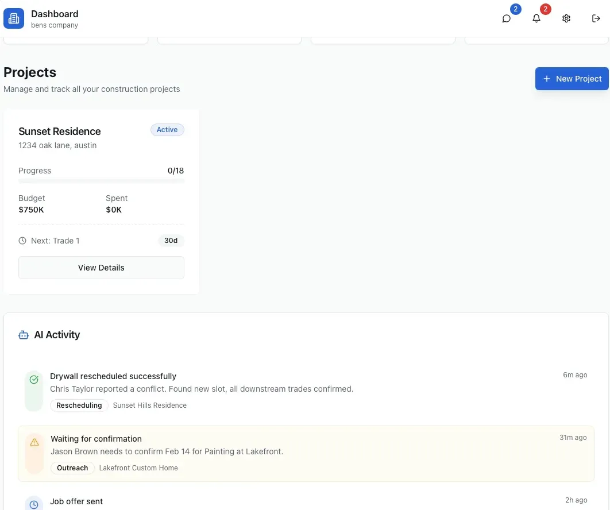This screenshot has width=610, height=510.
Task: Click the address 1234 oak lane, austin
Action: coord(57,145)
